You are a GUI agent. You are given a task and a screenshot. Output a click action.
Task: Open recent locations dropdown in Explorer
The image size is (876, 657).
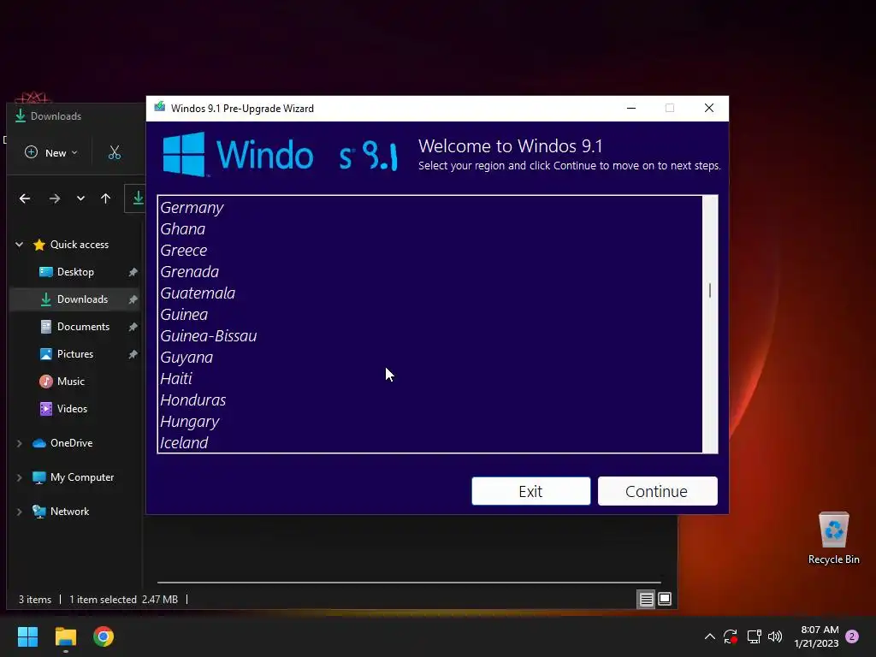81,198
